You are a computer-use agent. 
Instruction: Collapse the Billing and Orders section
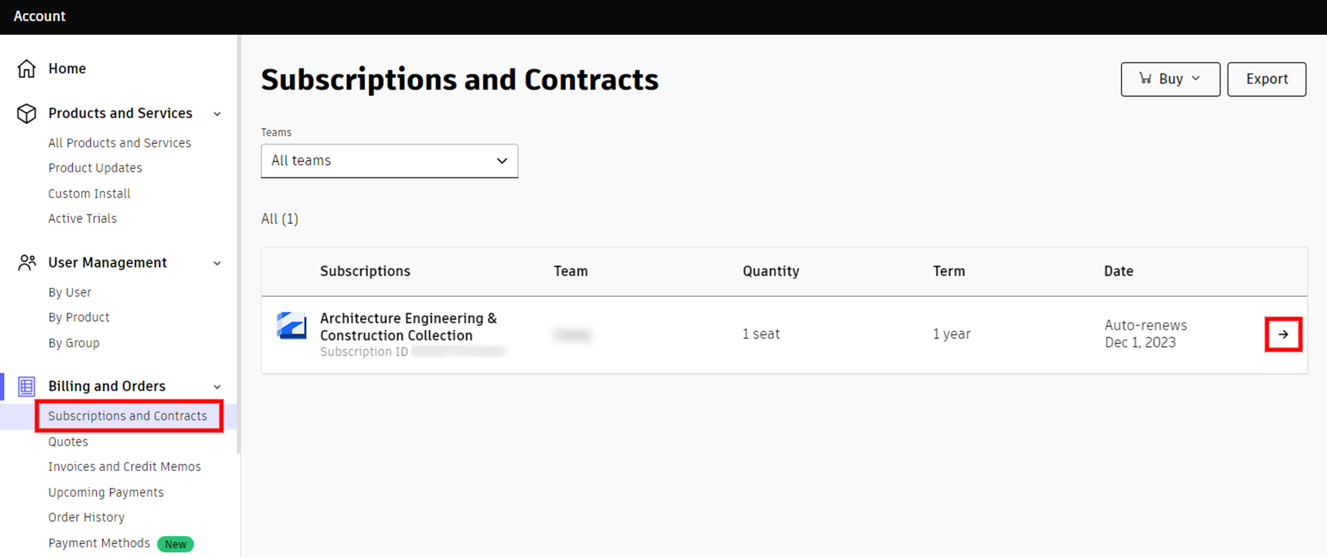pyautogui.click(x=217, y=387)
